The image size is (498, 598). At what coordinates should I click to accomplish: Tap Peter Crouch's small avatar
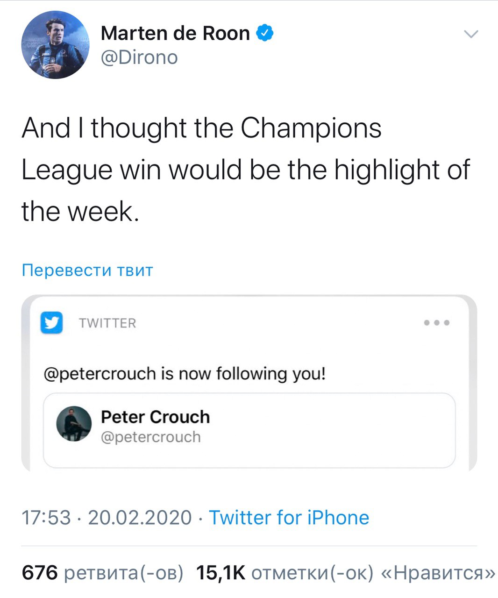pyautogui.click(x=74, y=424)
